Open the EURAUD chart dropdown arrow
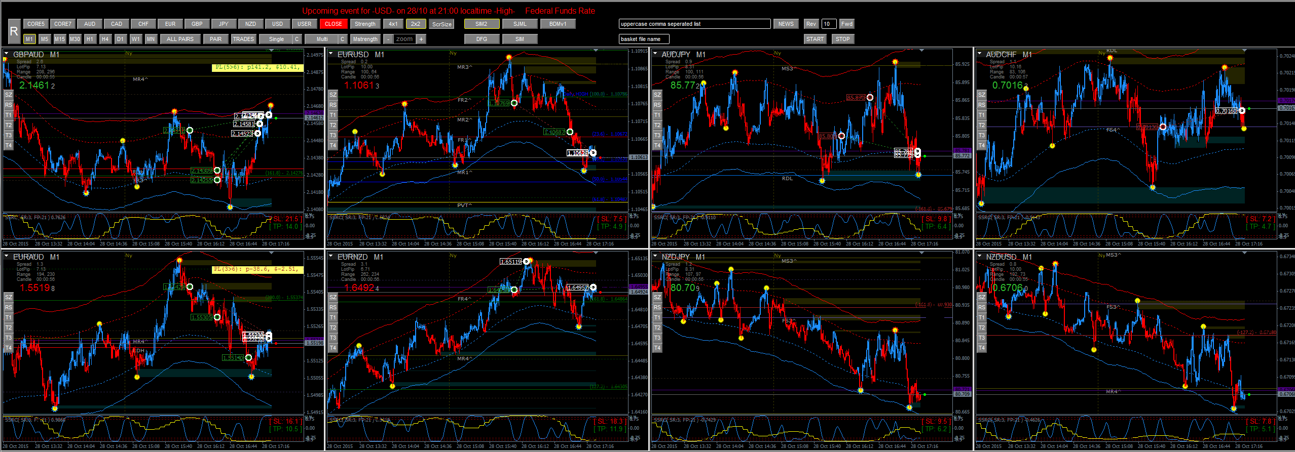The height and width of the screenshot is (452, 1295). 6,256
